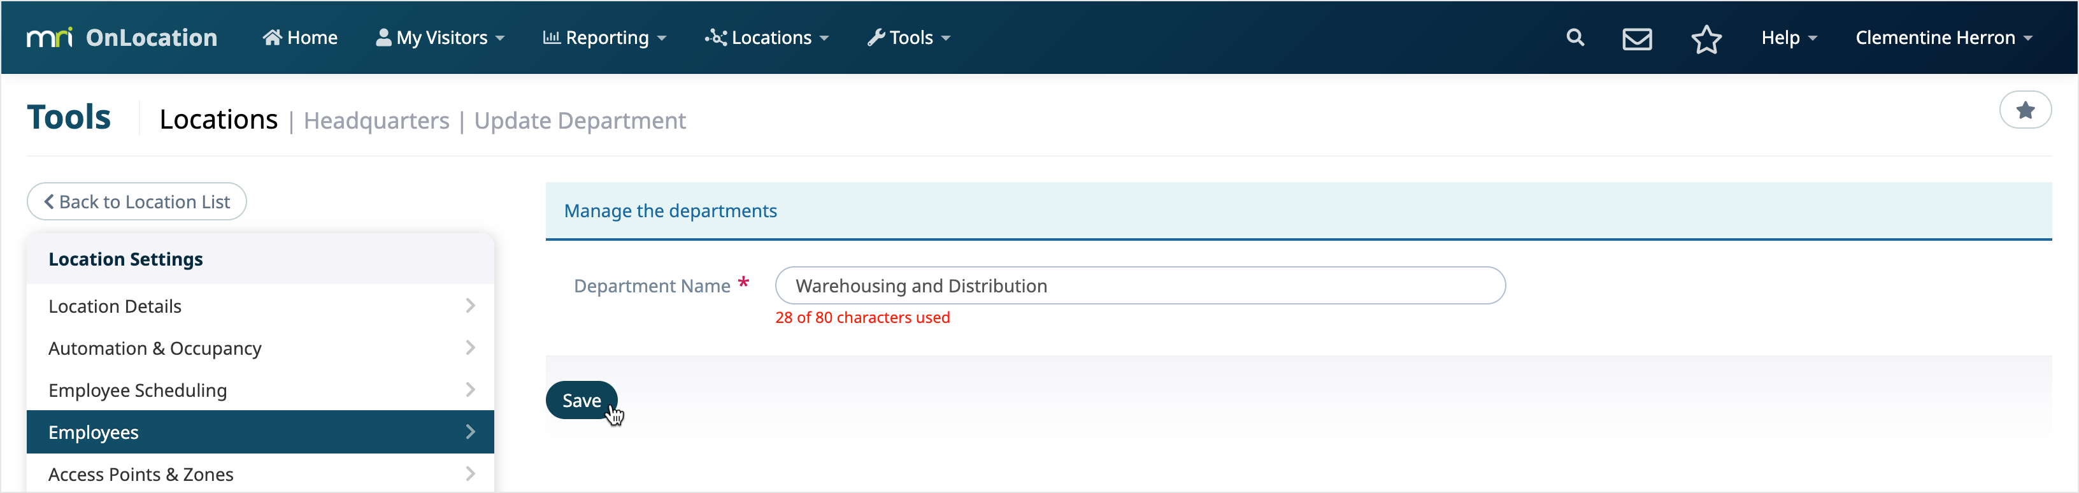This screenshot has height=493, width=2079.
Task: Click the Update Department breadcrumb text
Action: pyautogui.click(x=580, y=120)
